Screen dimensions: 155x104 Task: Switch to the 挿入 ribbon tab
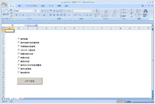pos(20,6)
